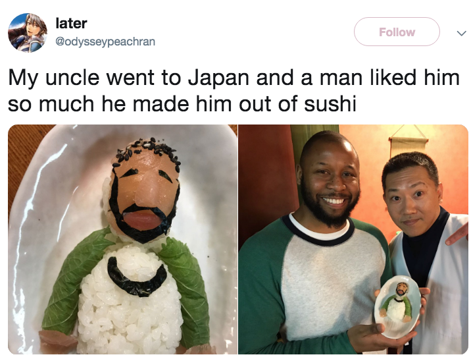Click the pointing finger at photo edge
This screenshot has height=361, width=471.
coord(457,235)
